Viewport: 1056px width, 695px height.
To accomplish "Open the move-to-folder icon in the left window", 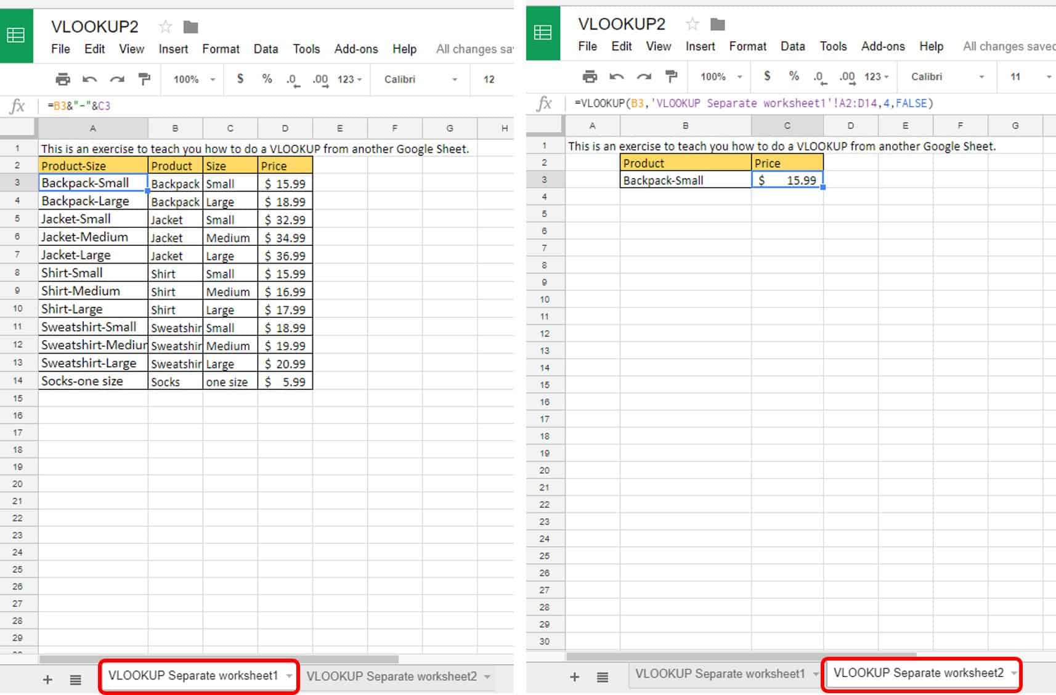I will 191,26.
